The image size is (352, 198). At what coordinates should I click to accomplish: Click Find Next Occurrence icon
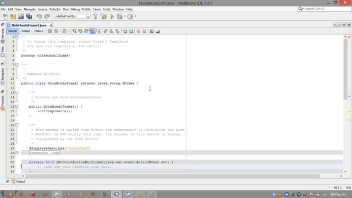tap(86, 31)
